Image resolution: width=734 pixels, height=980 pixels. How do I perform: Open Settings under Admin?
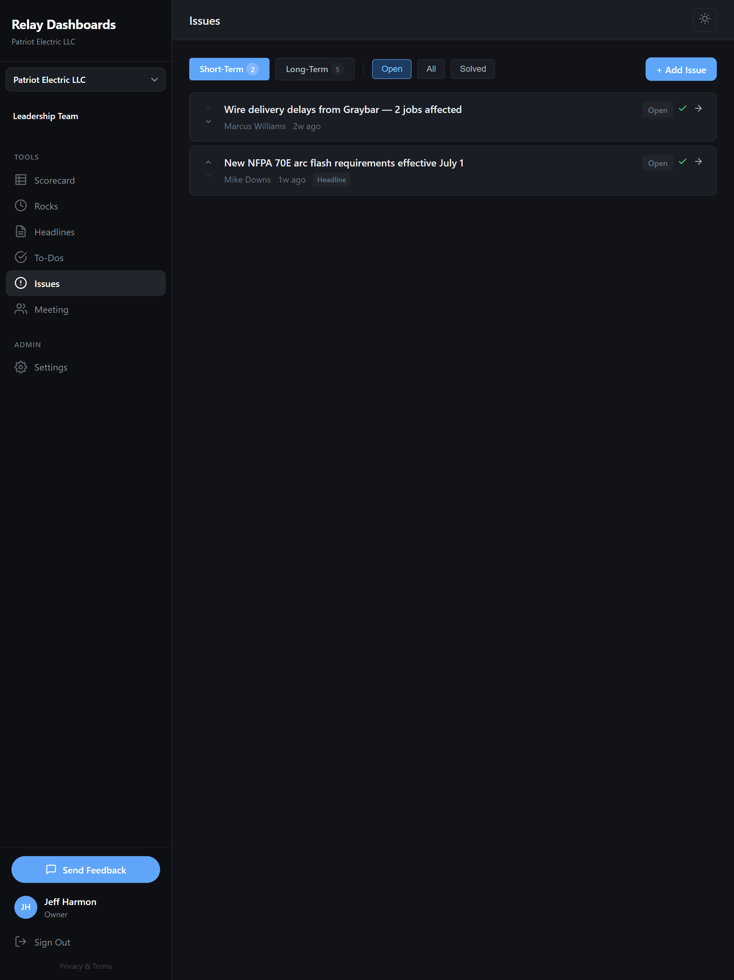(x=85, y=367)
